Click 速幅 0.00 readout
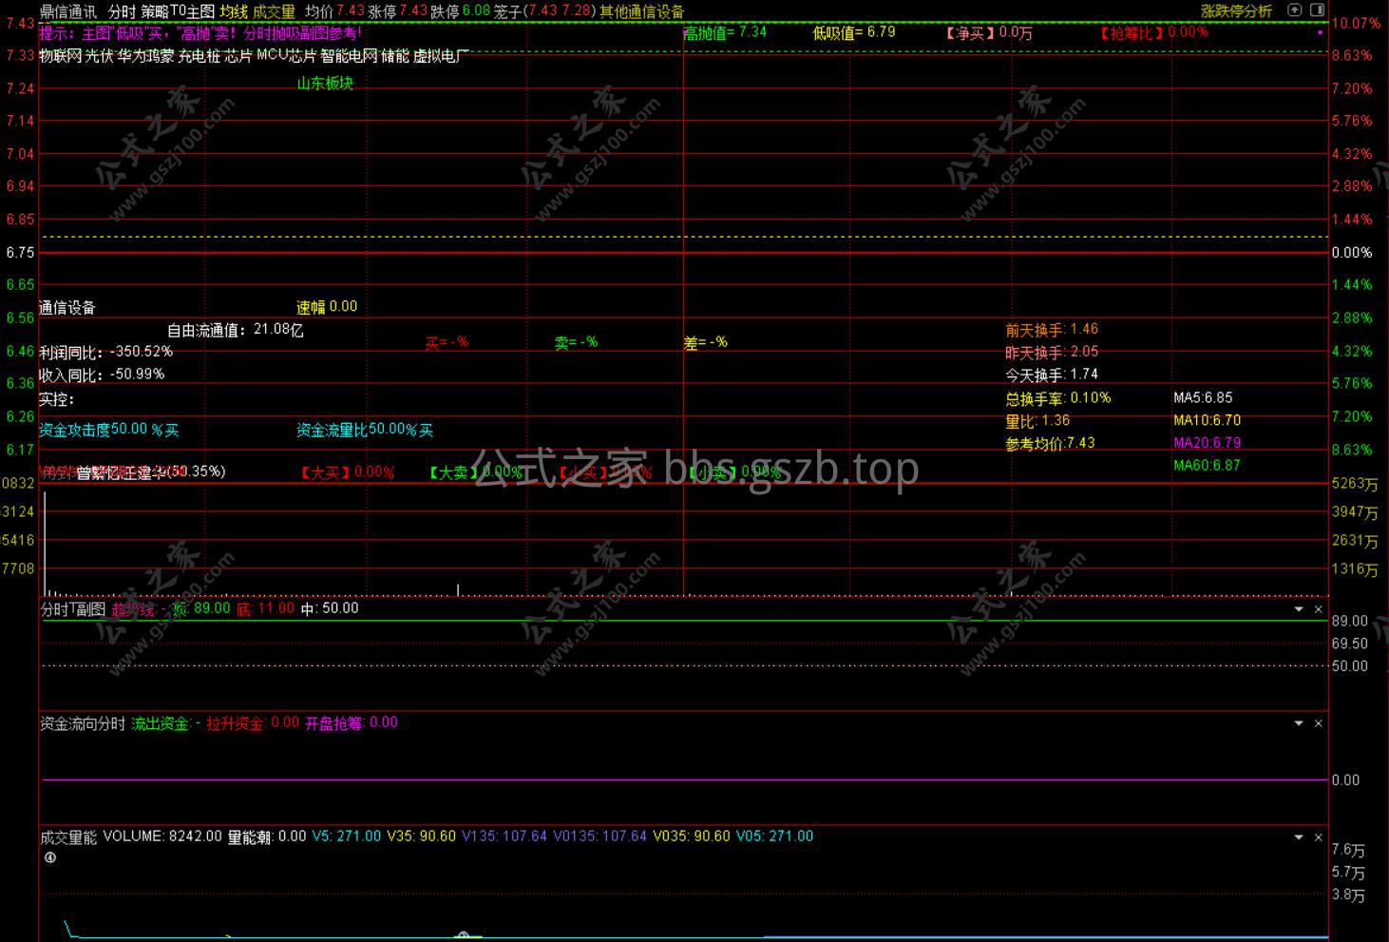Image resolution: width=1389 pixels, height=942 pixels. click(327, 307)
